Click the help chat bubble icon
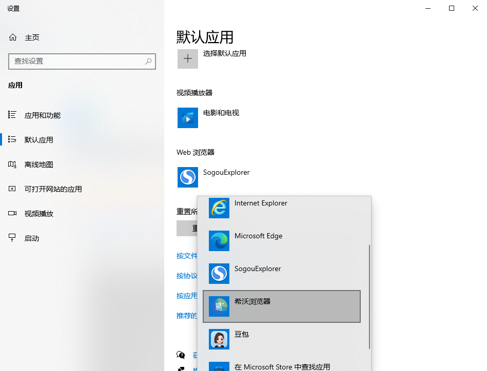 [181, 355]
